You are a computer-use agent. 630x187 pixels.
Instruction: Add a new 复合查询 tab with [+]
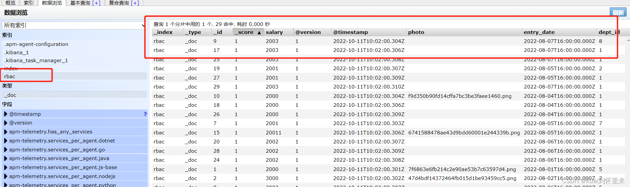point(135,3)
